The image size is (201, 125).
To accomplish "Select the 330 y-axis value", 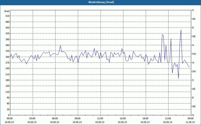I will click(x=8, y=51).
